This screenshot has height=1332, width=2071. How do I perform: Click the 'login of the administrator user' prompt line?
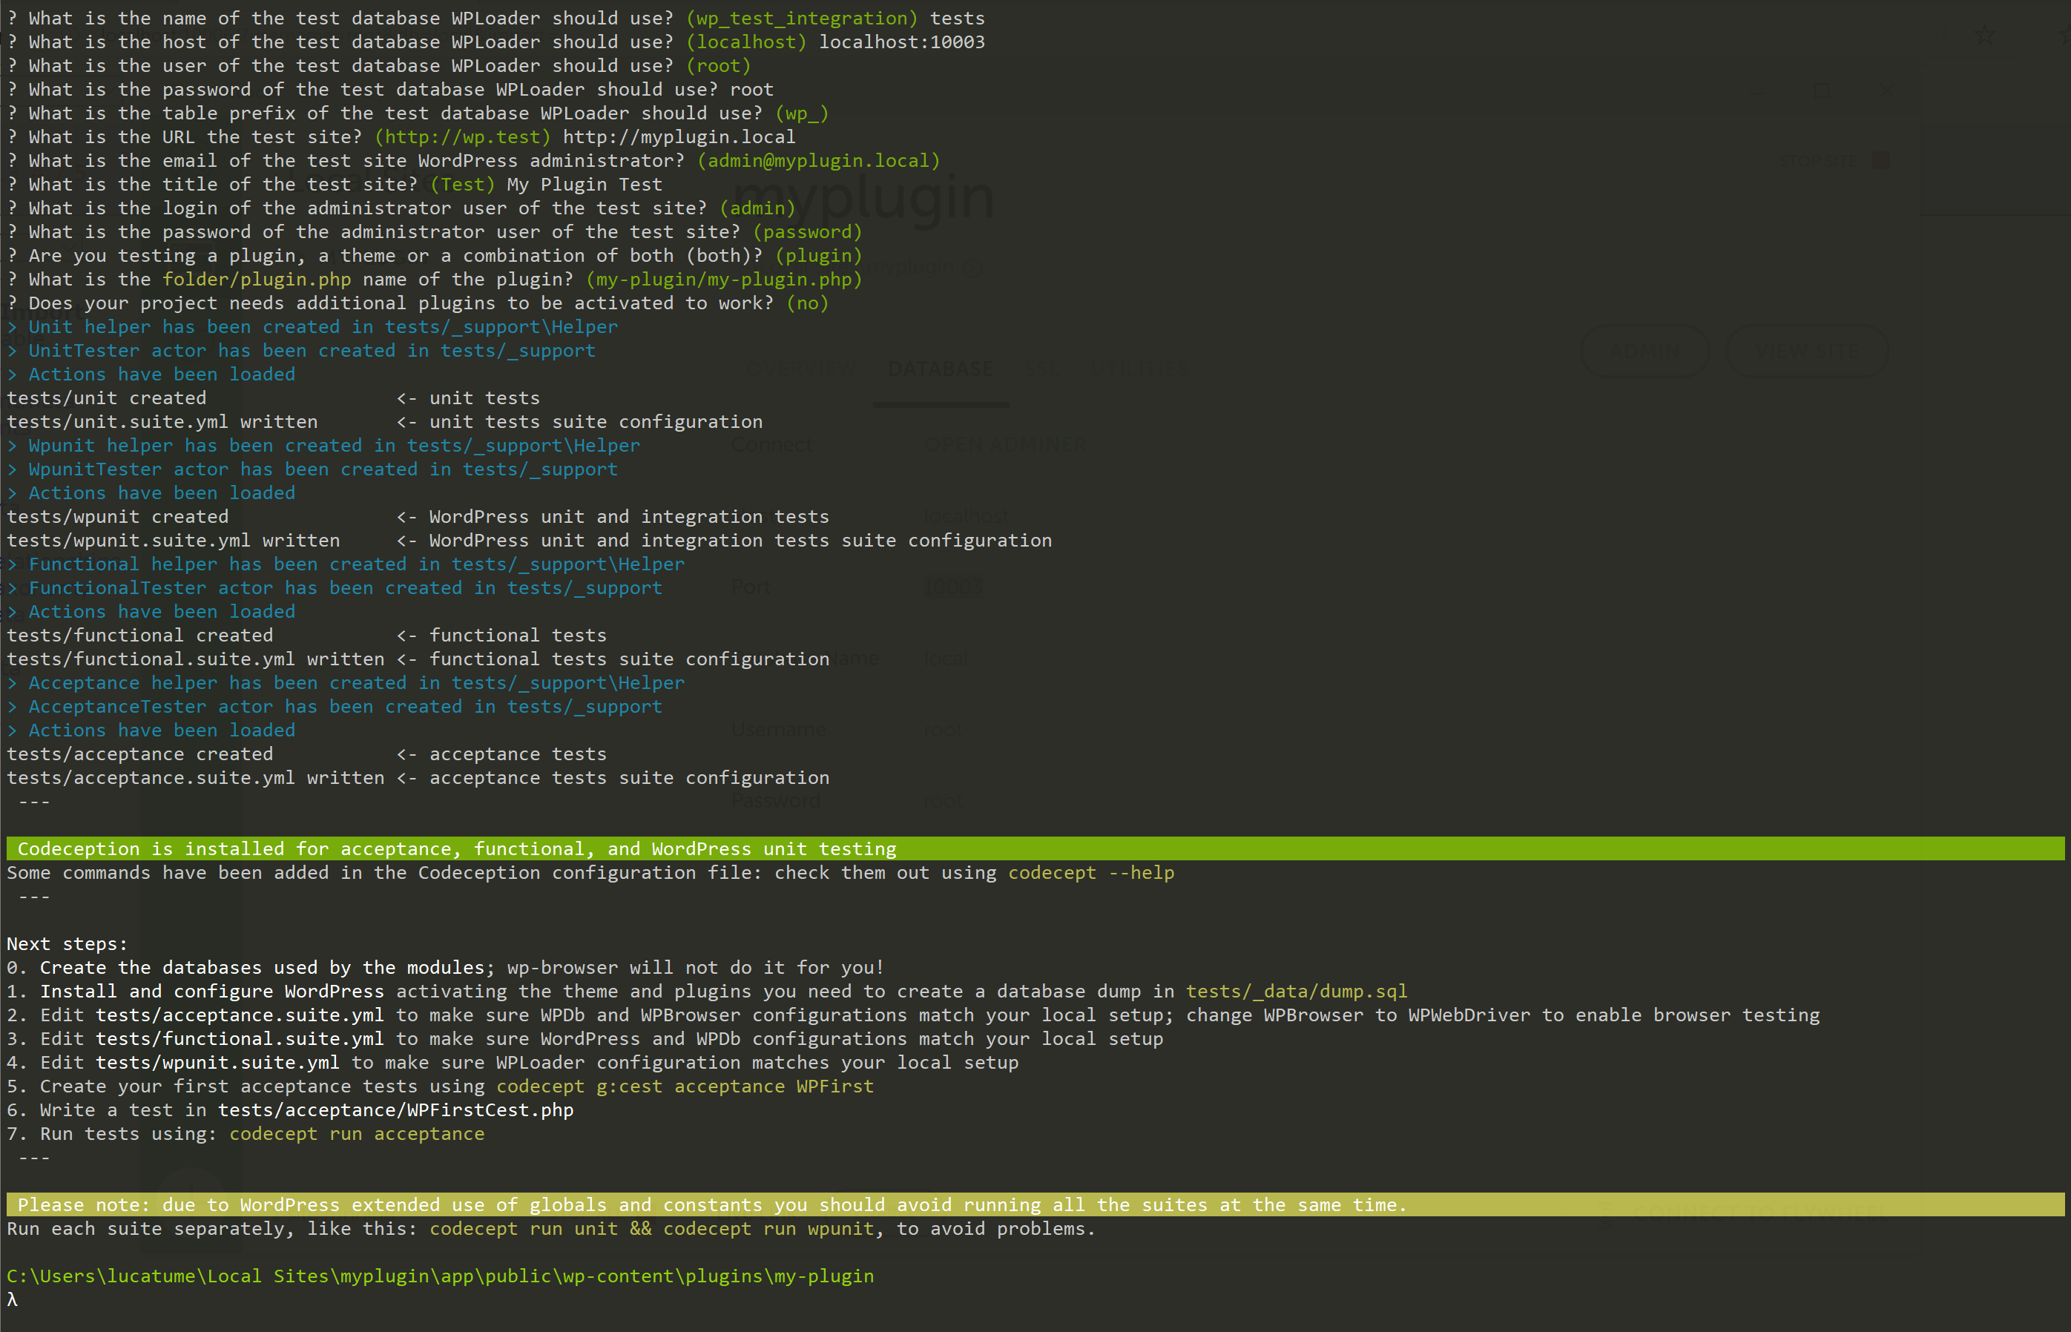click(401, 208)
